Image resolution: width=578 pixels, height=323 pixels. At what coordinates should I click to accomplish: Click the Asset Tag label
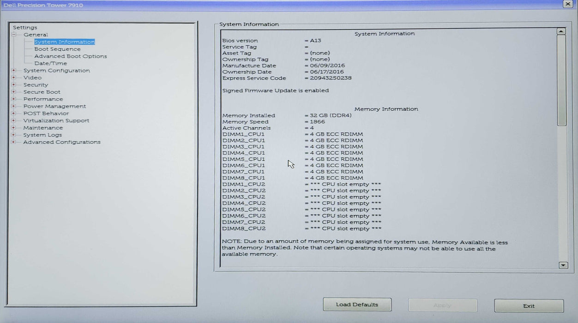pos(236,53)
